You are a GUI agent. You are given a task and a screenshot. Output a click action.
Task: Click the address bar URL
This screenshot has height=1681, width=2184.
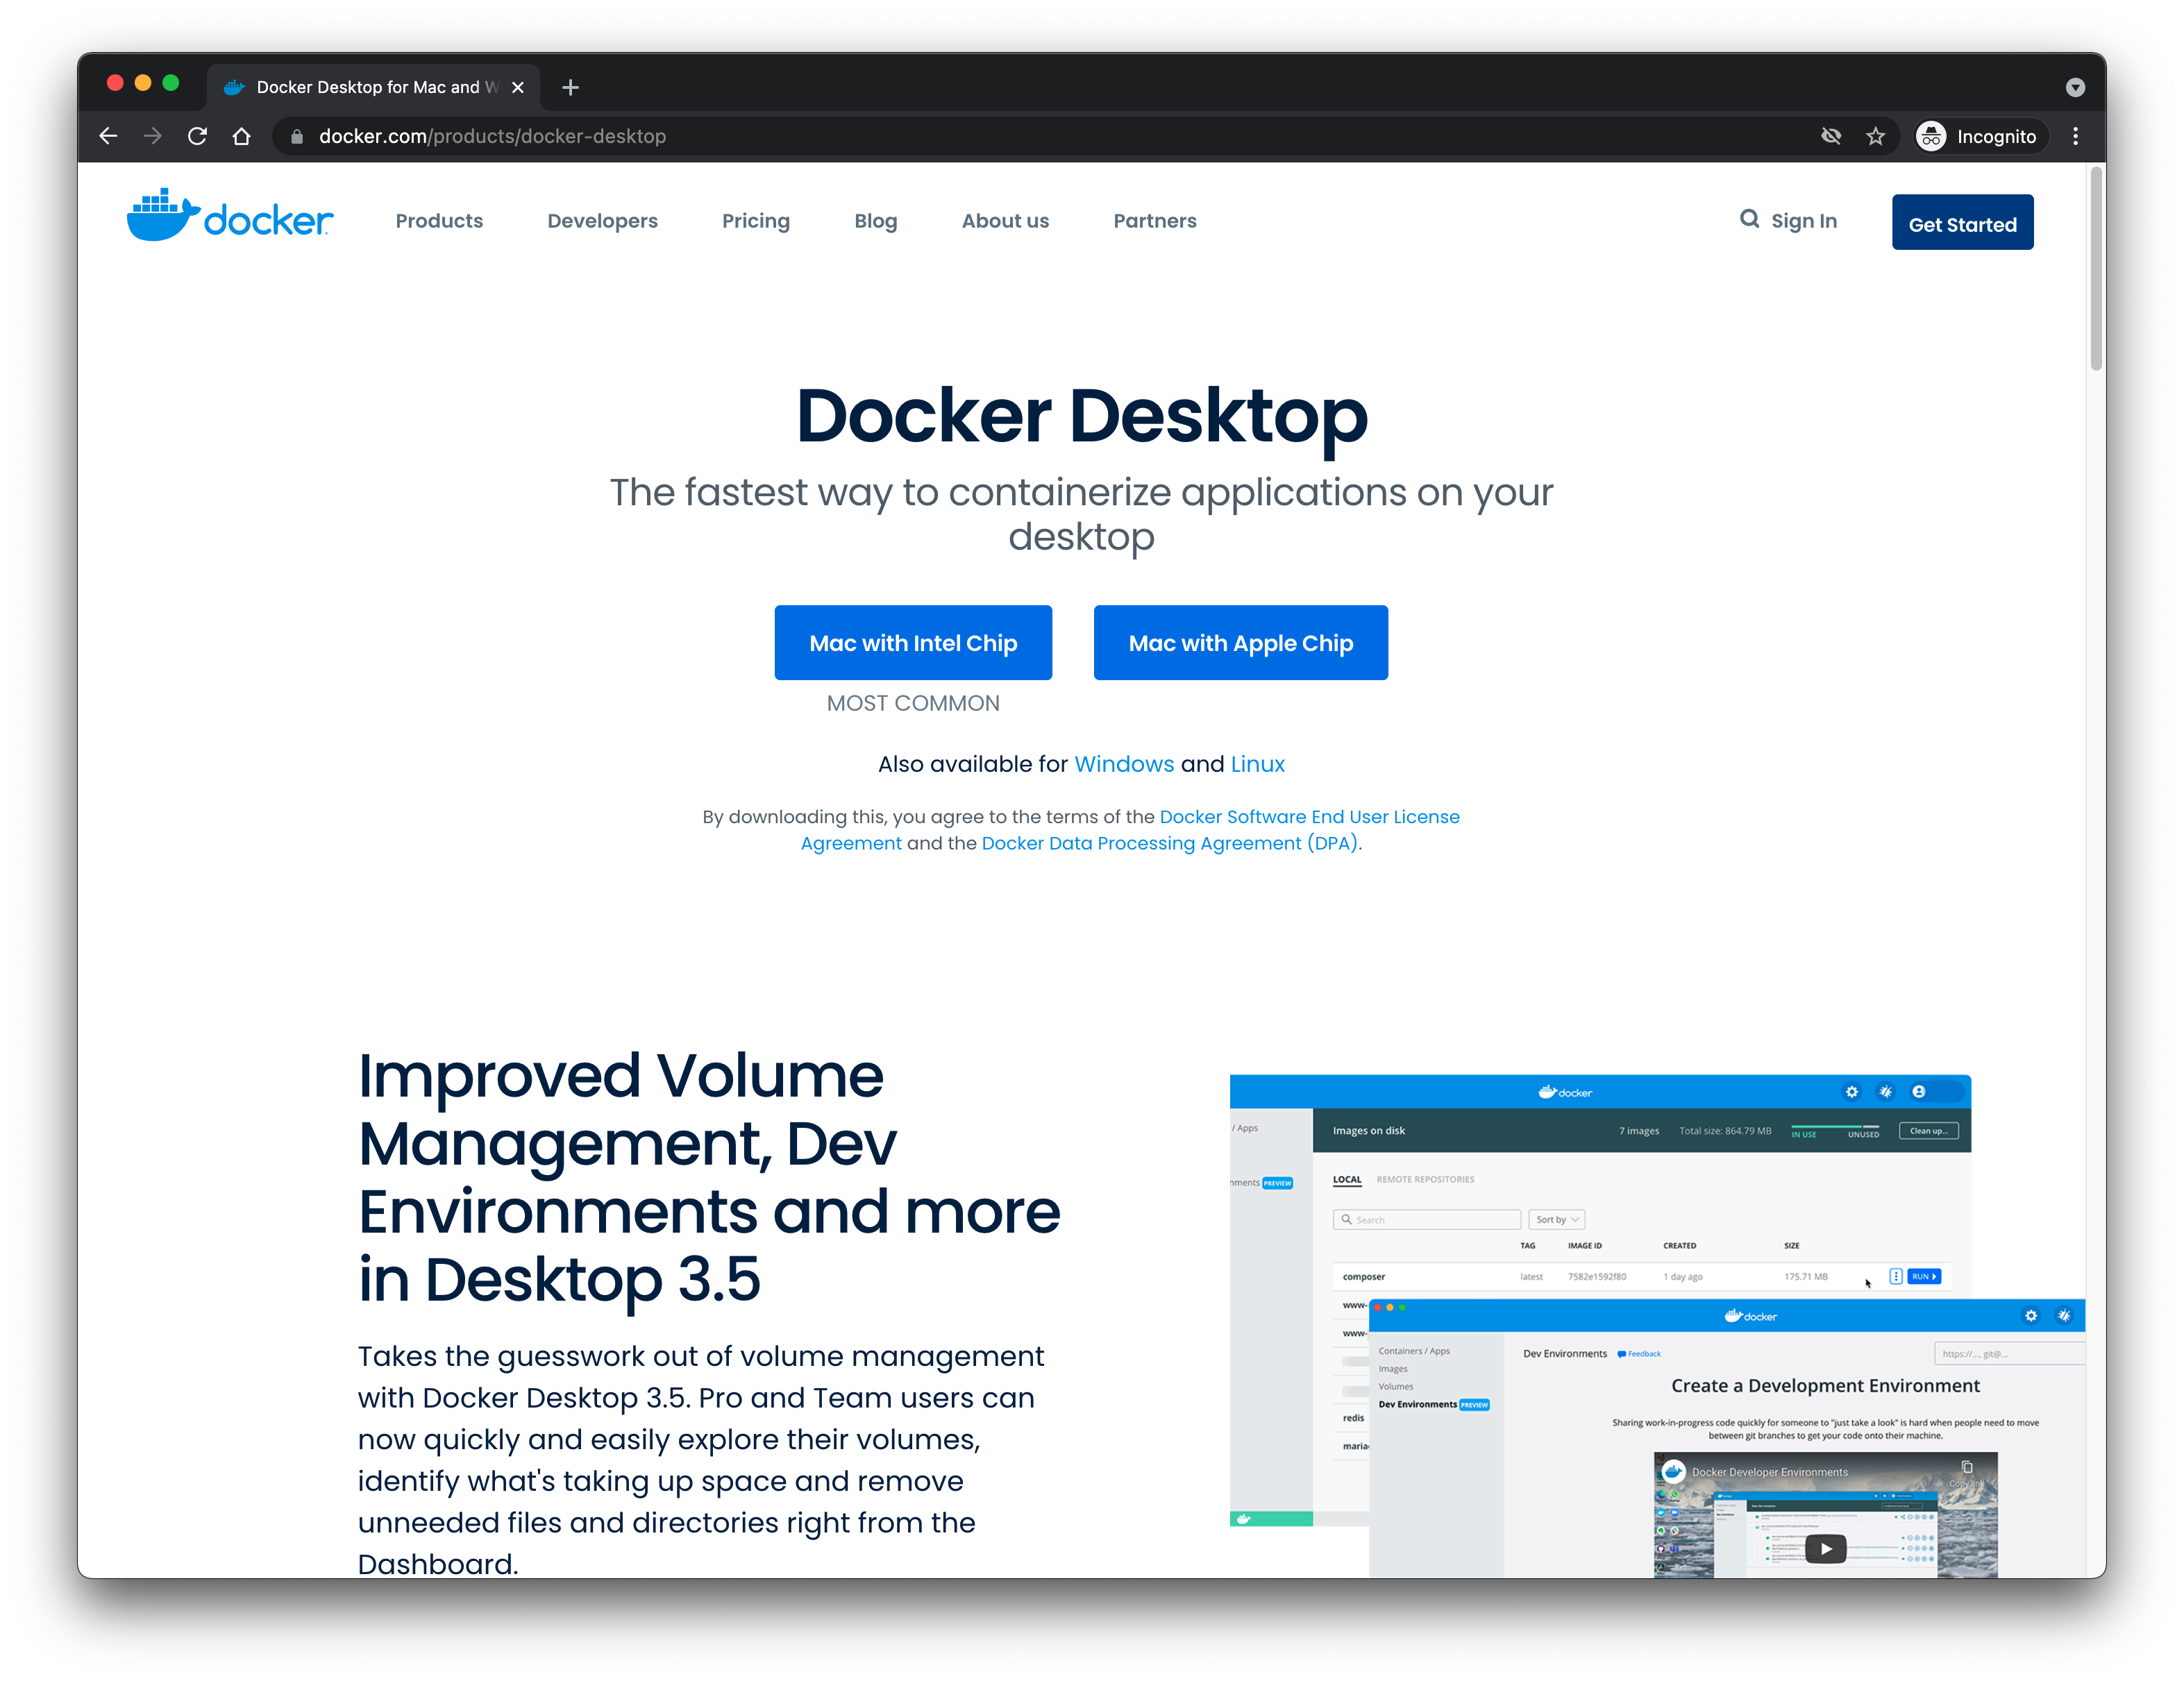pos(492,136)
